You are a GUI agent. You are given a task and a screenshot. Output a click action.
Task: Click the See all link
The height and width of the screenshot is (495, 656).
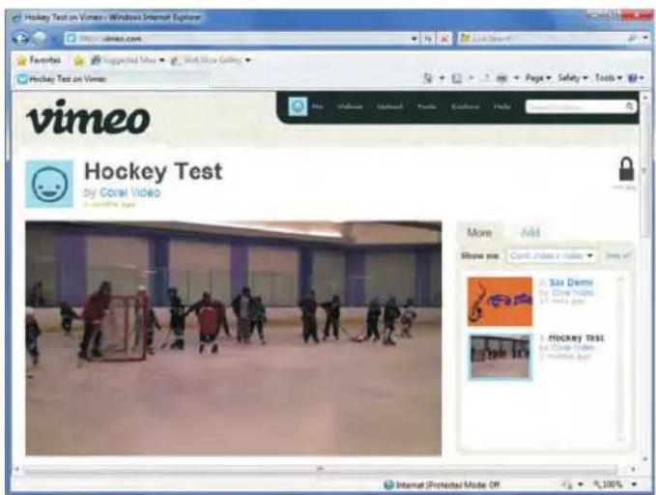(x=618, y=256)
